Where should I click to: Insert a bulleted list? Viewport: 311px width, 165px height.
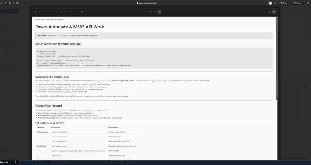tap(57, 12)
